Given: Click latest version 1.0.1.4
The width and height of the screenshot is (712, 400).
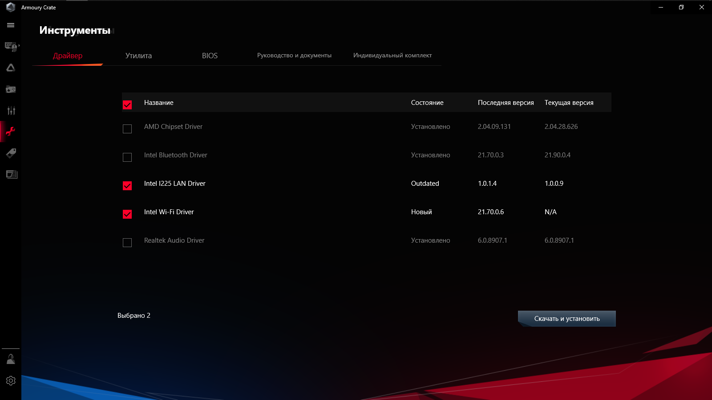Looking at the screenshot, I should 487,184.
